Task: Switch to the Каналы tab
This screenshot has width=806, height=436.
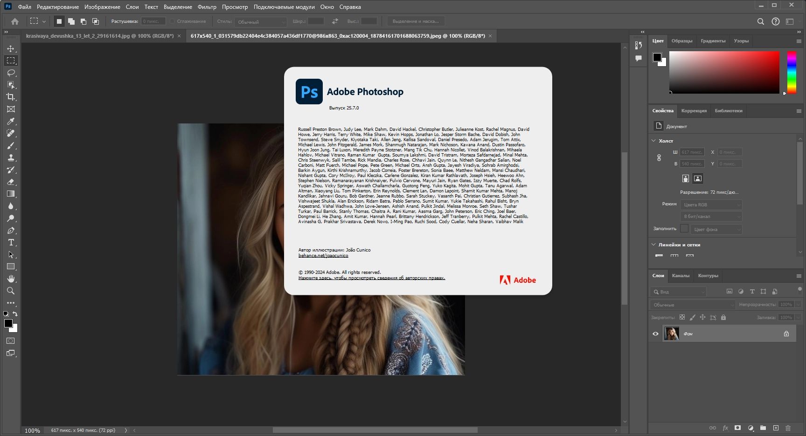Action: click(681, 276)
